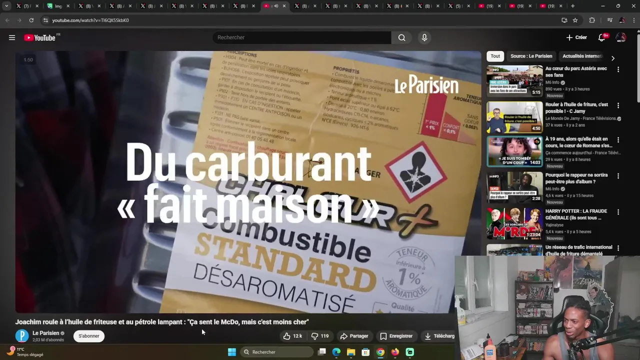Reload the page in Chrome
Viewport: 640px width, 360px height.
click(31, 20)
